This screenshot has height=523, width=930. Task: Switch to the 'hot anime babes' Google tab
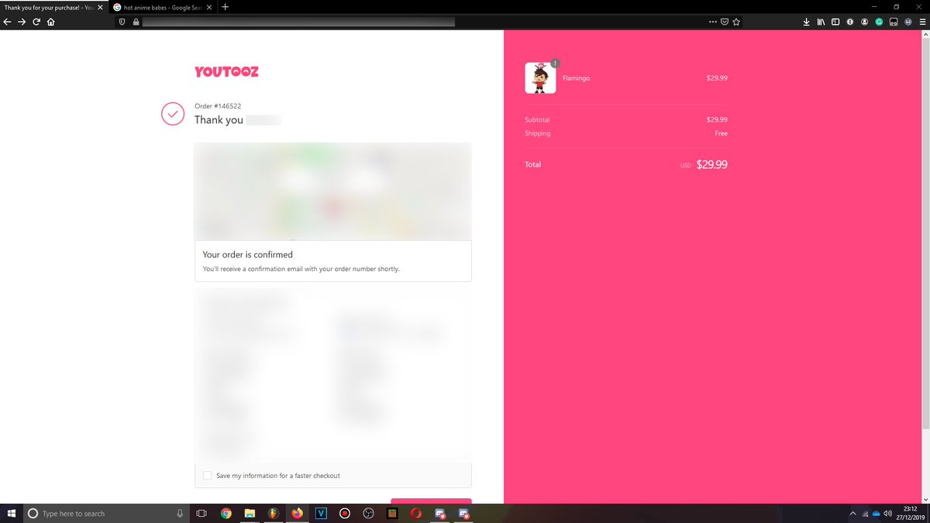[162, 7]
